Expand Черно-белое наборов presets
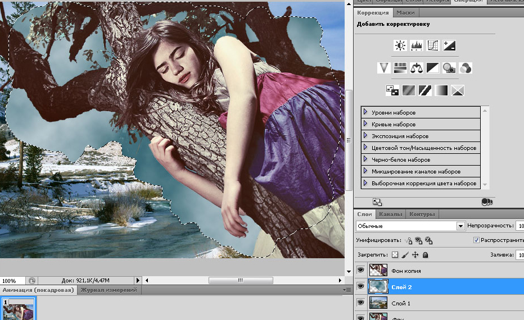The width and height of the screenshot is (524, 320). tap(365, 159)
